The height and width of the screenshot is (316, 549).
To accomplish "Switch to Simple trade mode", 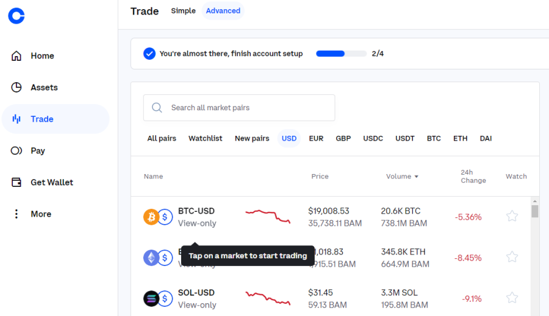I will point(183,11).
